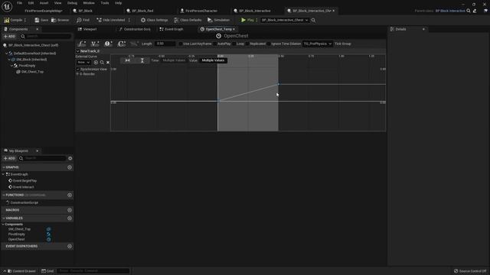Add a color track to timeline

[121, 44]
